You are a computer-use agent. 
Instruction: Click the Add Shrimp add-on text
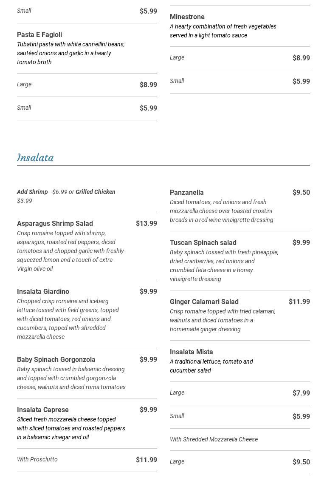coord(32,192)
